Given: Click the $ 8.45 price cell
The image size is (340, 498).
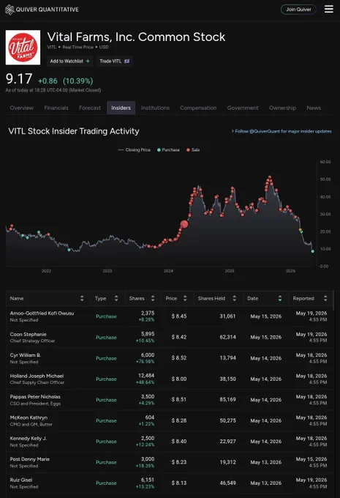Looking at the screenshot, I should [x=179, y=316].
